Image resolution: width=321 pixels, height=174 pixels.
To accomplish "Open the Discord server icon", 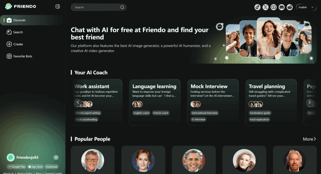I will 282,7.
